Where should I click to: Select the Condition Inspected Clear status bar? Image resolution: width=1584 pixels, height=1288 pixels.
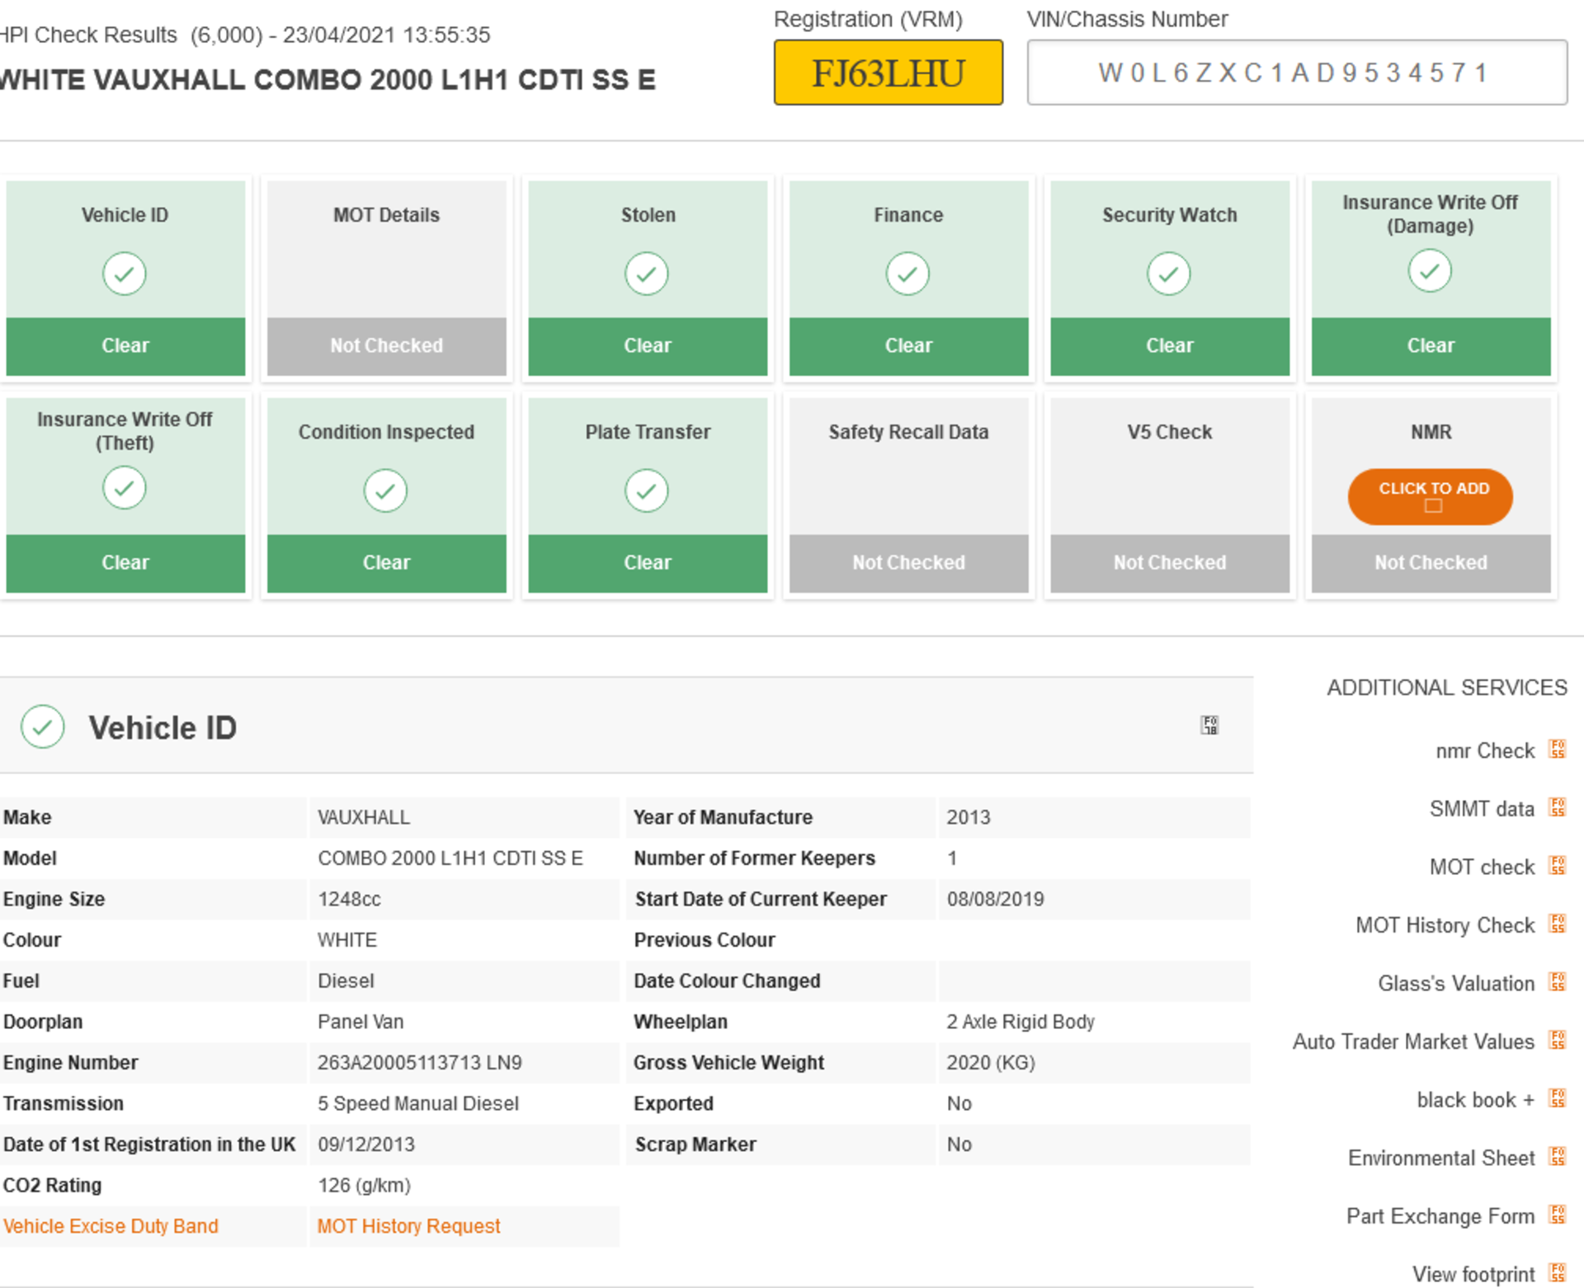click(386, 563)
